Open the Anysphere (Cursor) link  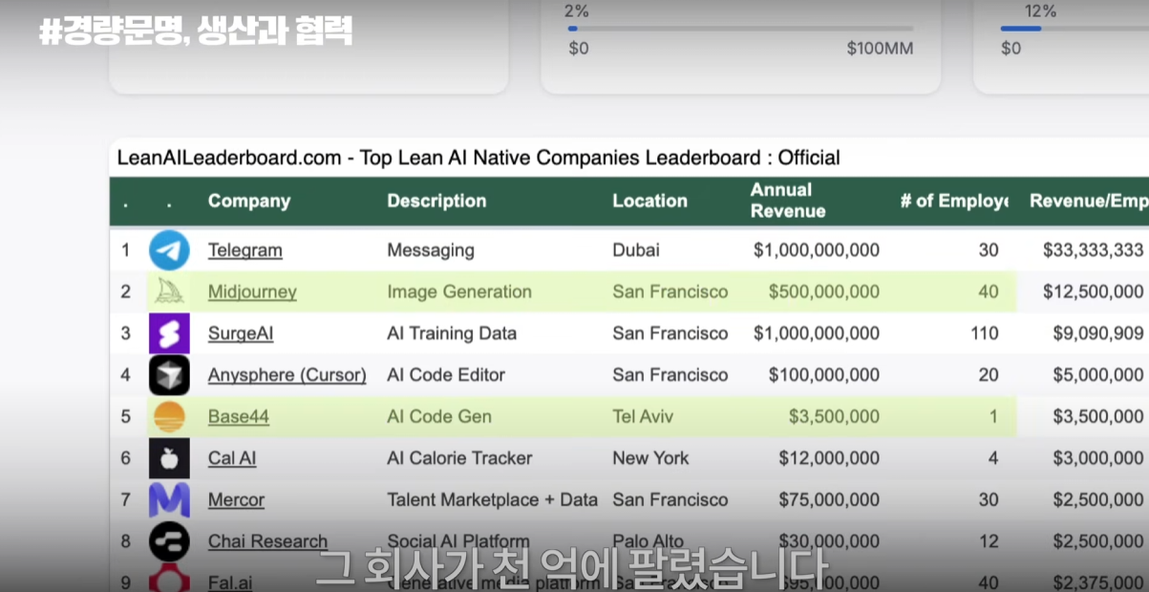pos(287,375)
